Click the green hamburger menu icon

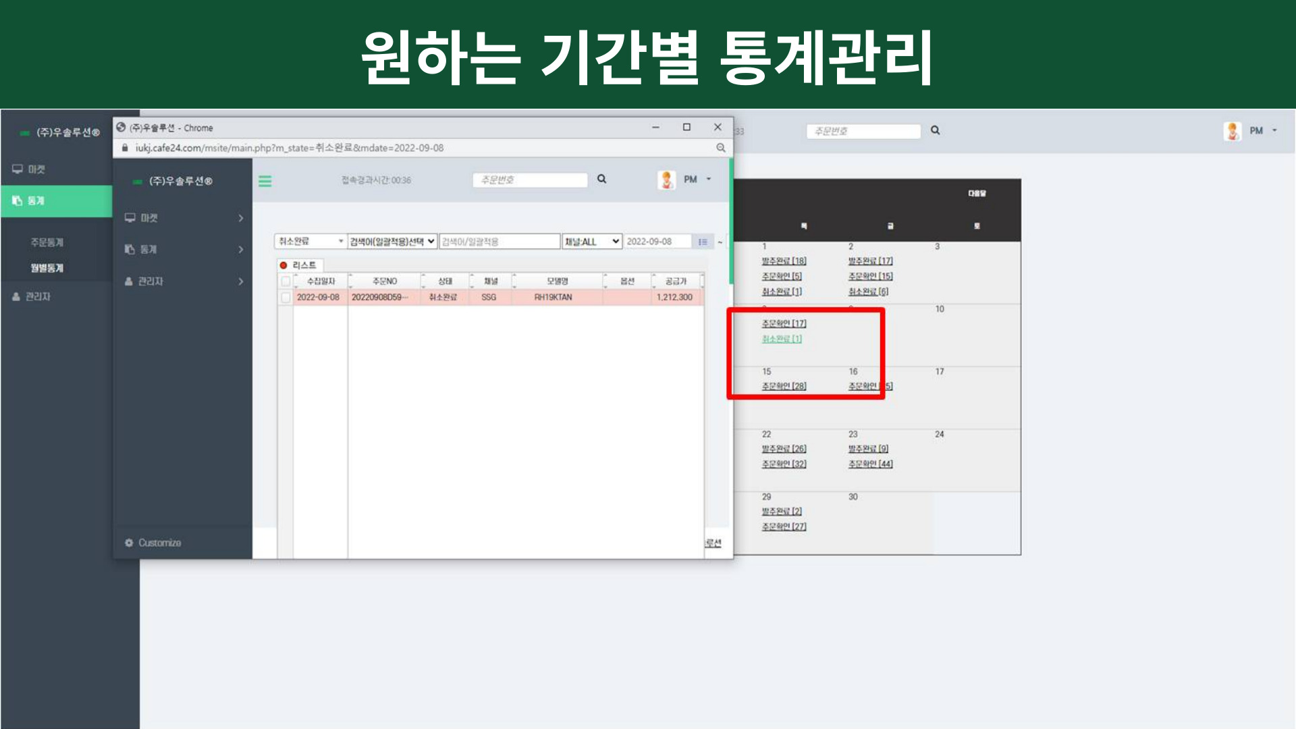pyautogui.click(x=265, y=181)
